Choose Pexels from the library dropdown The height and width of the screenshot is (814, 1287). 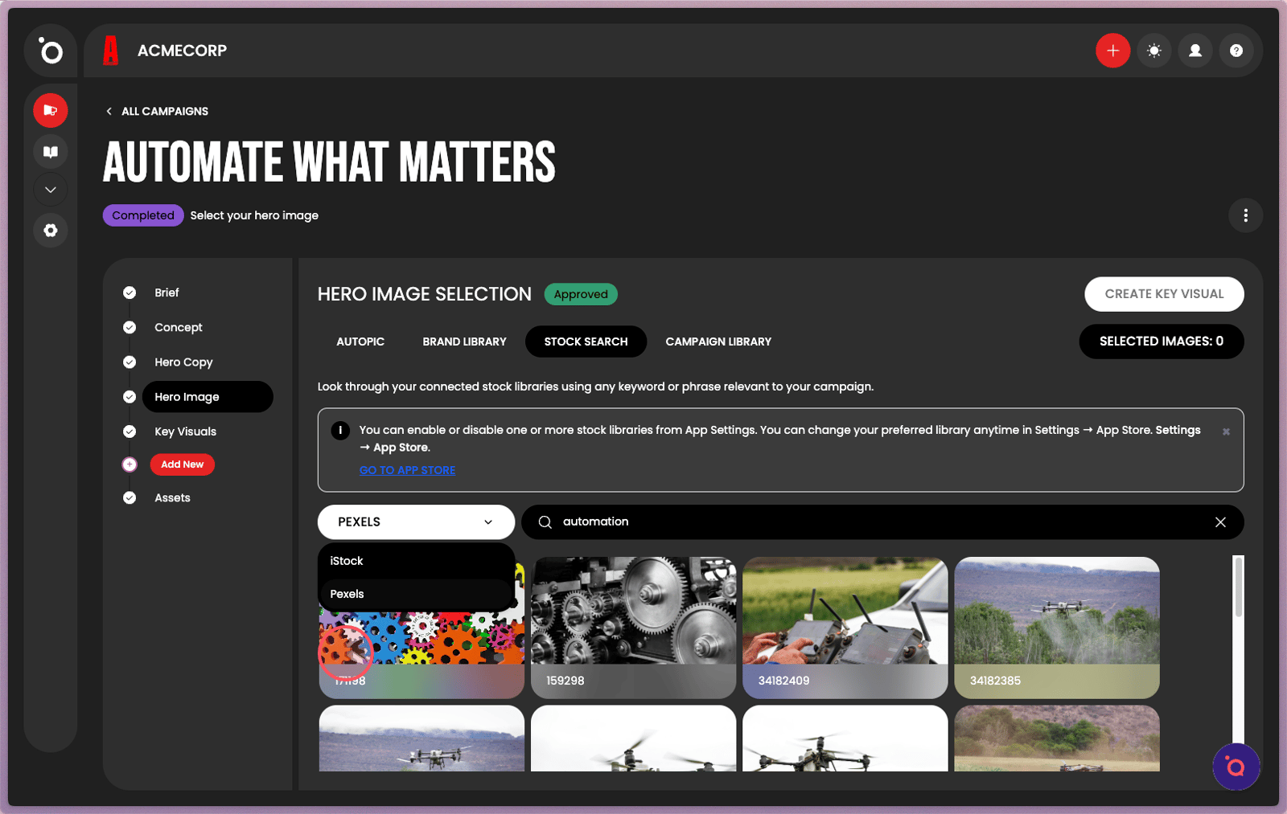click(416, 594)
